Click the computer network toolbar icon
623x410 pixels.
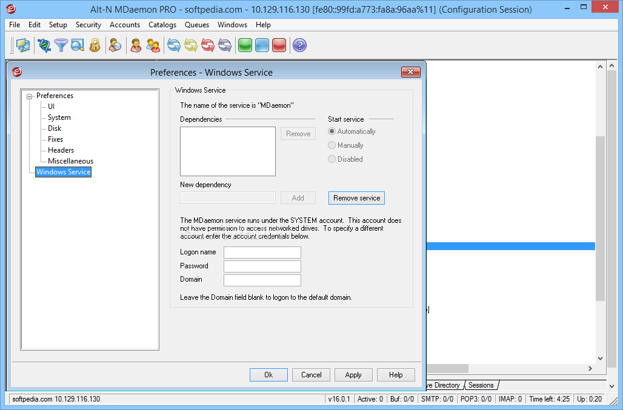[23, 45]
